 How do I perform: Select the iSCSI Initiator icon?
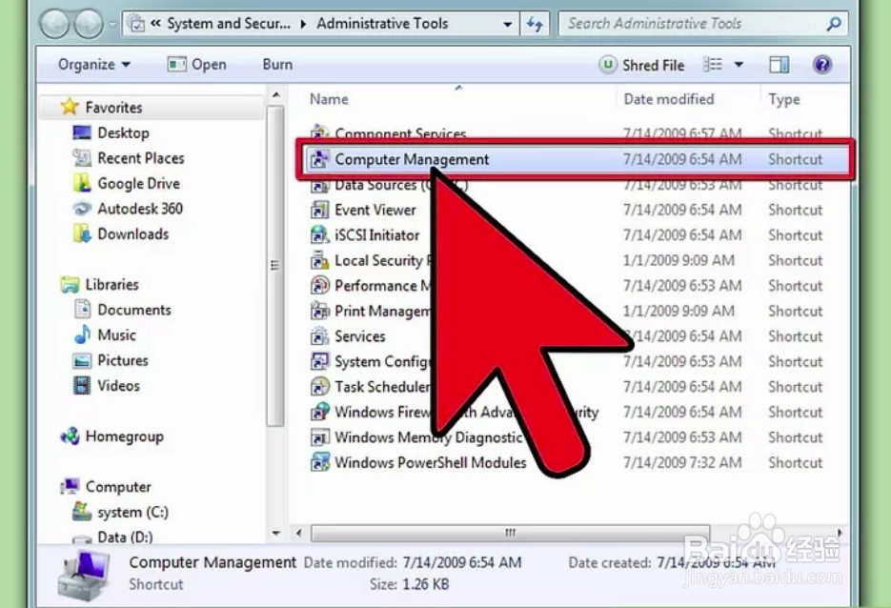click(x=319, y=234)
